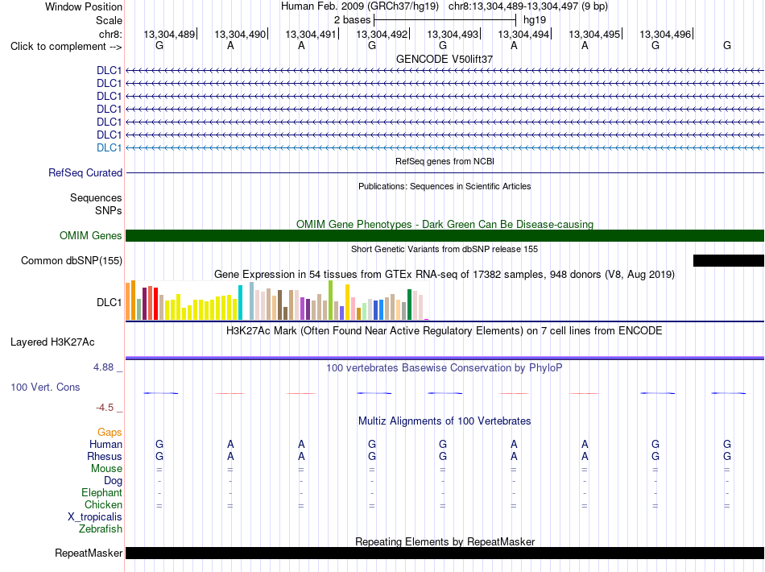Click the light blue DLC1 transcript label
The width and height of the screenshot is (765, 572).
109,148
